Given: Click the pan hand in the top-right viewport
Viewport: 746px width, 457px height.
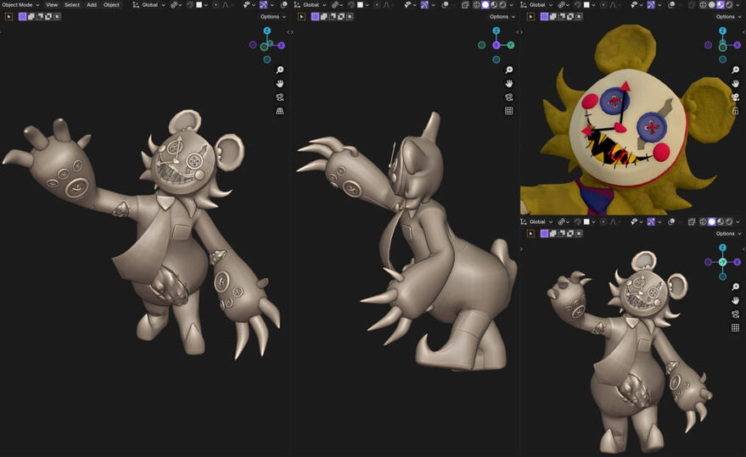Looking at the screenshot, I should coord(735,83).
